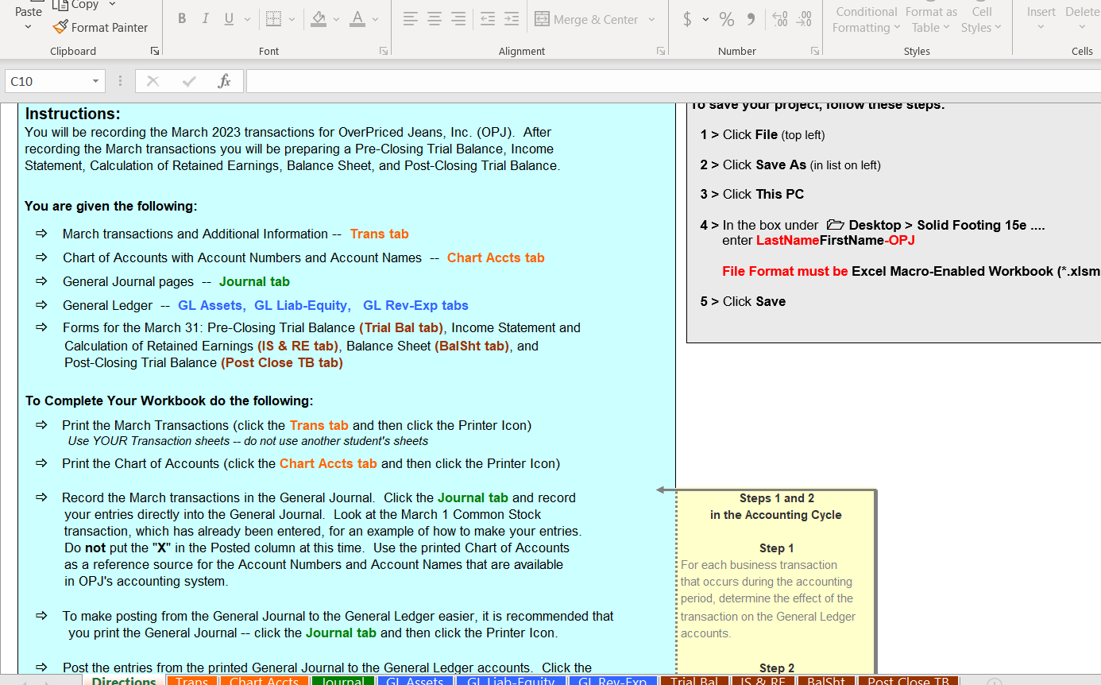Open the Underline style dropdown arrow

point(247,19)
